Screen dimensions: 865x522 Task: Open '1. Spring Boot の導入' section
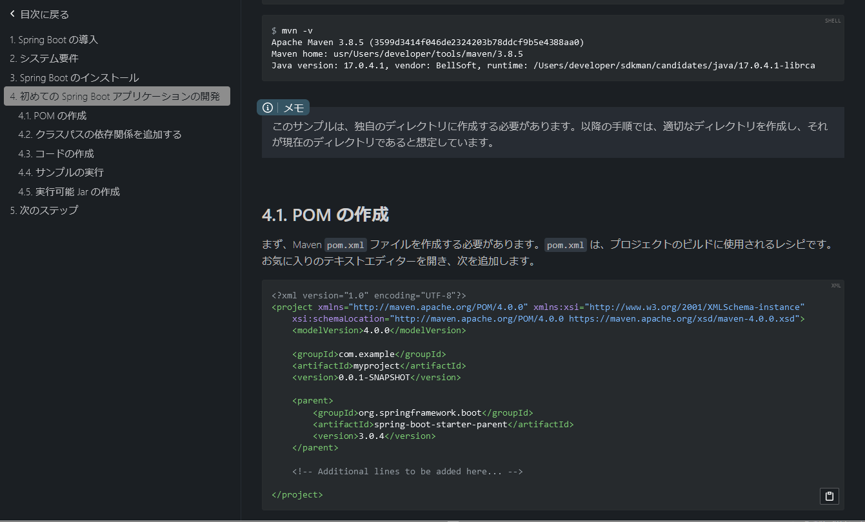coord(54,40)
